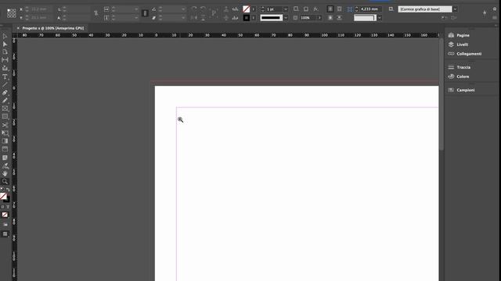Select the Pen tool
The height and width of the screenshot is (281, 501).
[5, 92]
